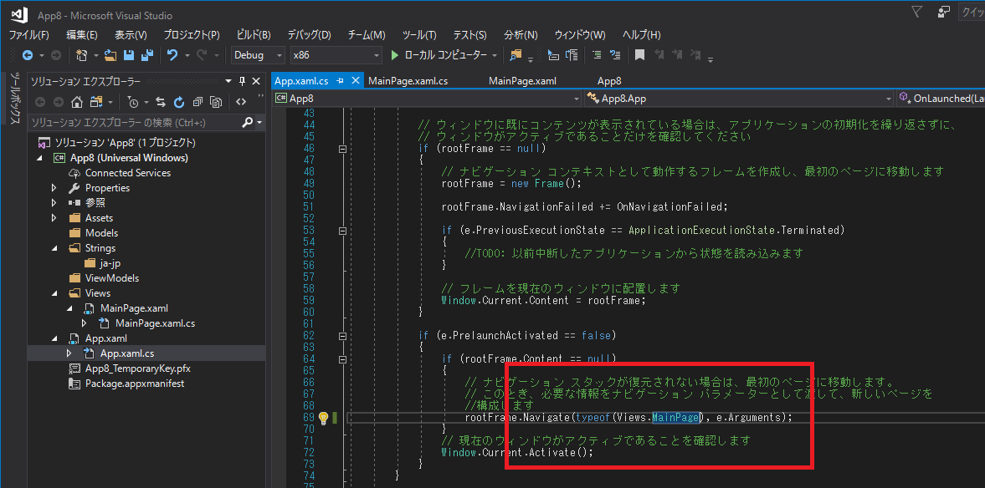Open the ツールボックス side tab

(x=16, y=99)
